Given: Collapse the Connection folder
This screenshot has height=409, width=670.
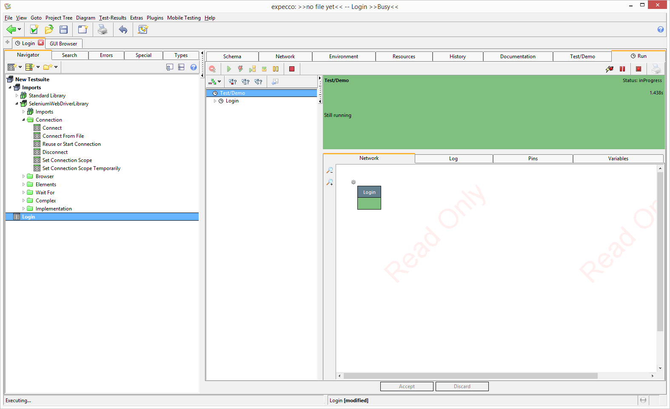Looking at the screenshot, I should click(24, 120).
